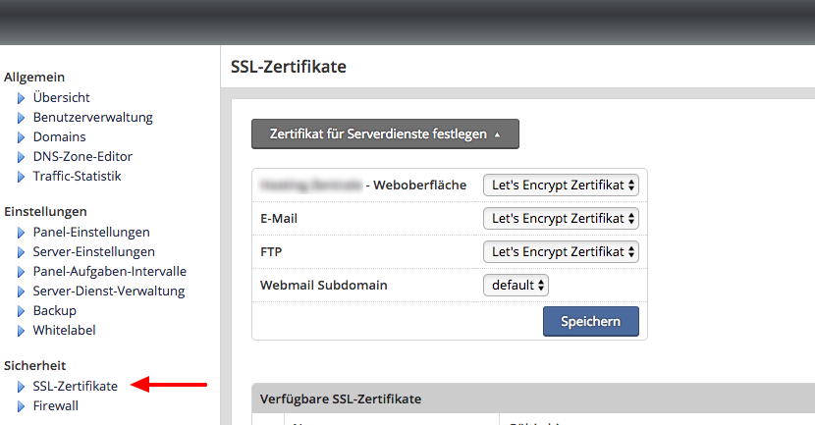The width and height of the screenshot is (815, 425).
Task: Open the FTP certificate dropdown
Action: 561,251
